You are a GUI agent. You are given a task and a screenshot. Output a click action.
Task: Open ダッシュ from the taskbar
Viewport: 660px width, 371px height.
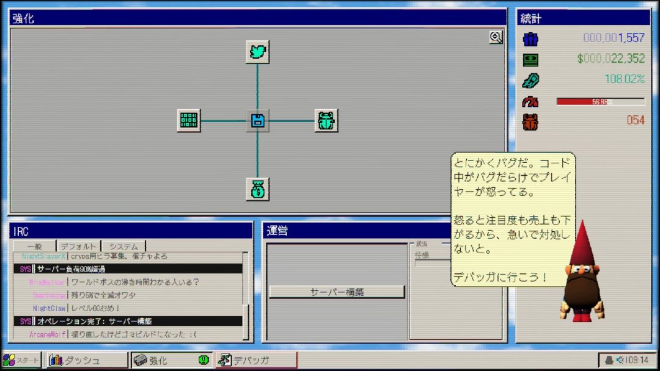point(86,360)
